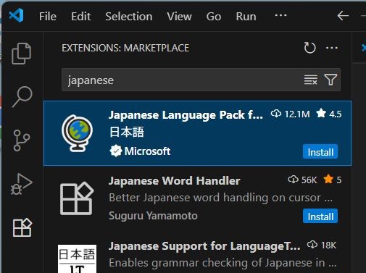Install the Japanese Word Handler extension

pyautogui.click(x=320, y=216)
